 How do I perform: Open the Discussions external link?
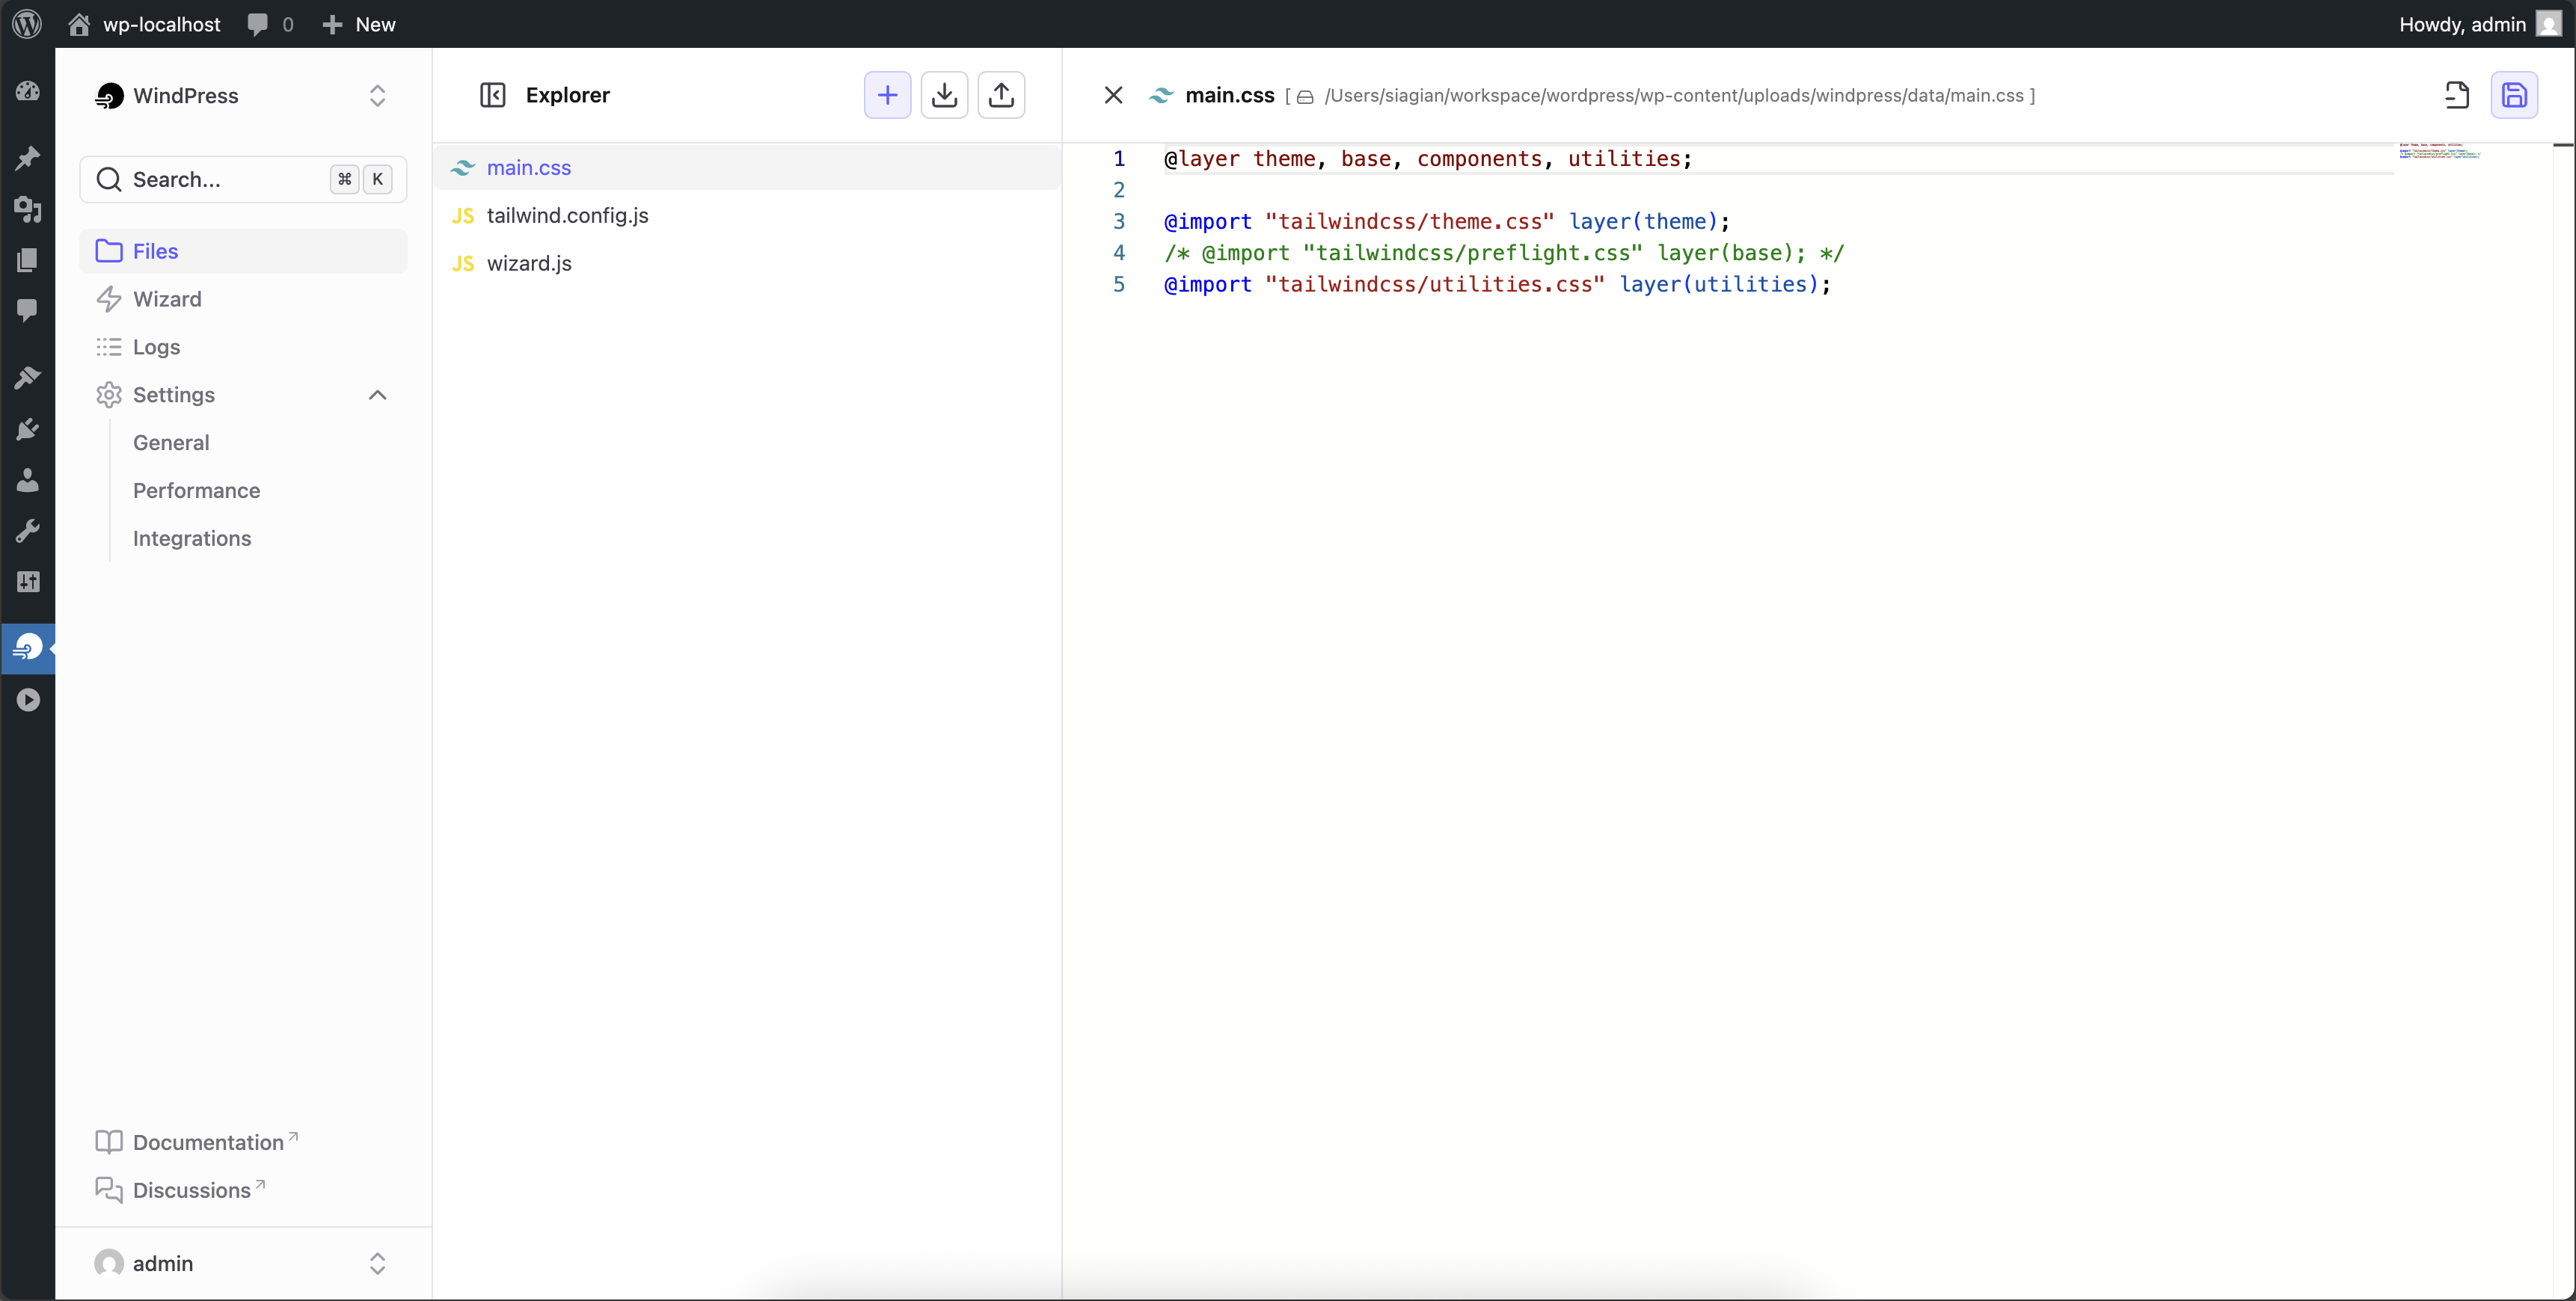click(180, 1190)
